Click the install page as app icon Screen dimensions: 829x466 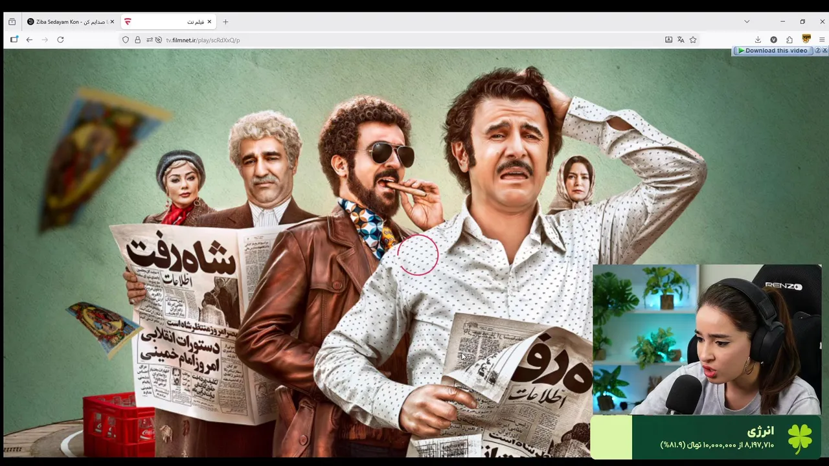pyautogui.click(x=668, y=39)
